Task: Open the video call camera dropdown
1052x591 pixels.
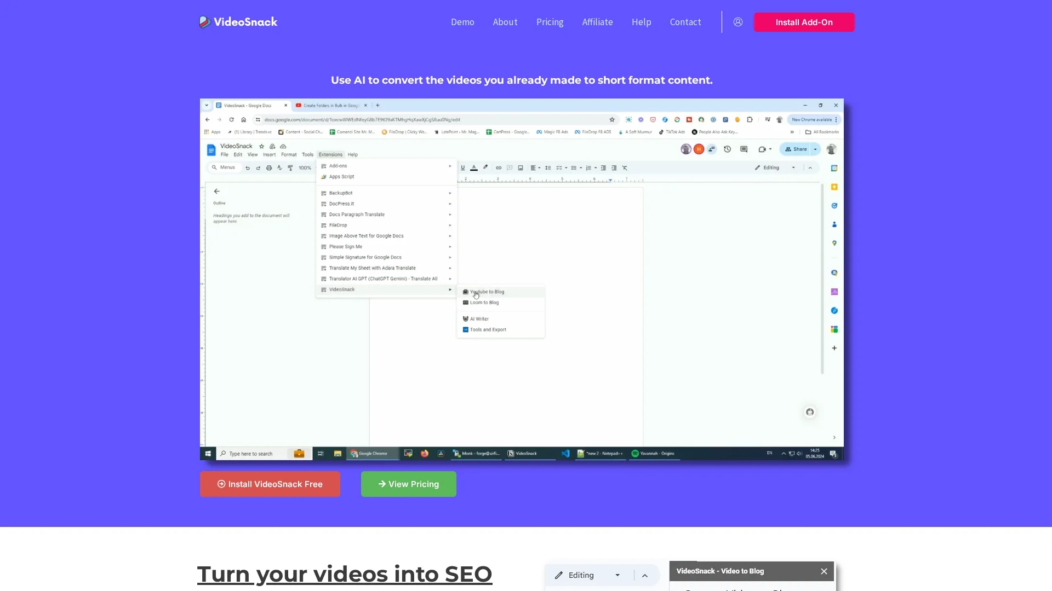Action: [x=765, y=149]
